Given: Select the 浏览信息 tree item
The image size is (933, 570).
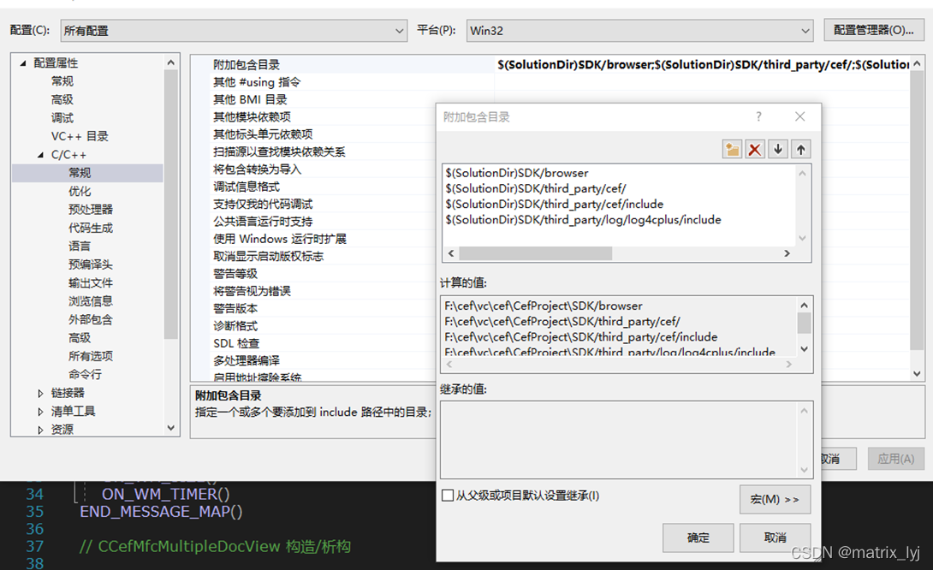Looking at the screenshot, I should tap(91, 301).
